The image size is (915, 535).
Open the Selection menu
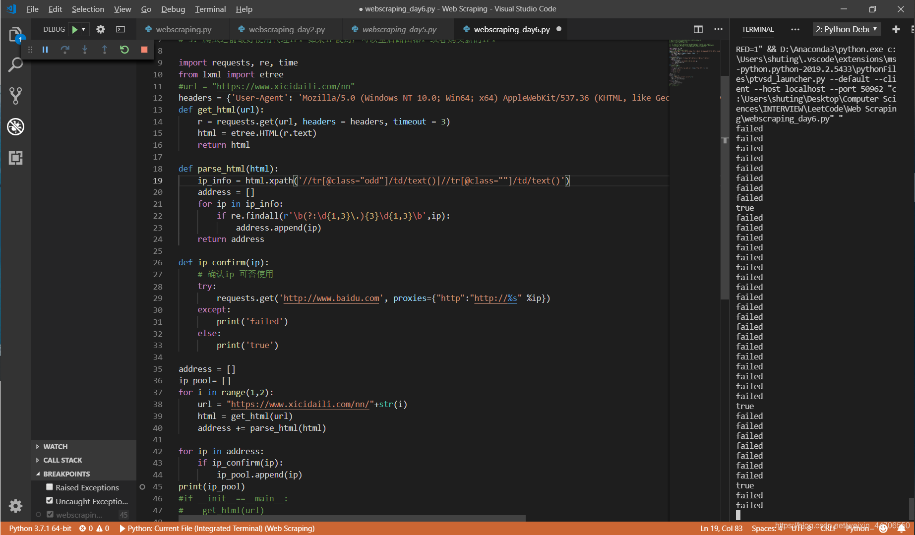(x=88, y=9)
